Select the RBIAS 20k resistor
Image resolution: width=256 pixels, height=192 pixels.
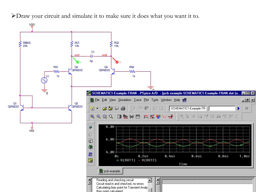[x=20, y=44]
